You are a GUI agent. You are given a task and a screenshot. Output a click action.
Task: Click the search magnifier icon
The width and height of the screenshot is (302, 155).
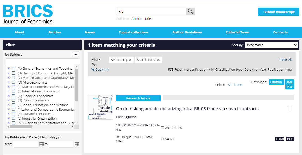click(x=190, y=12)
